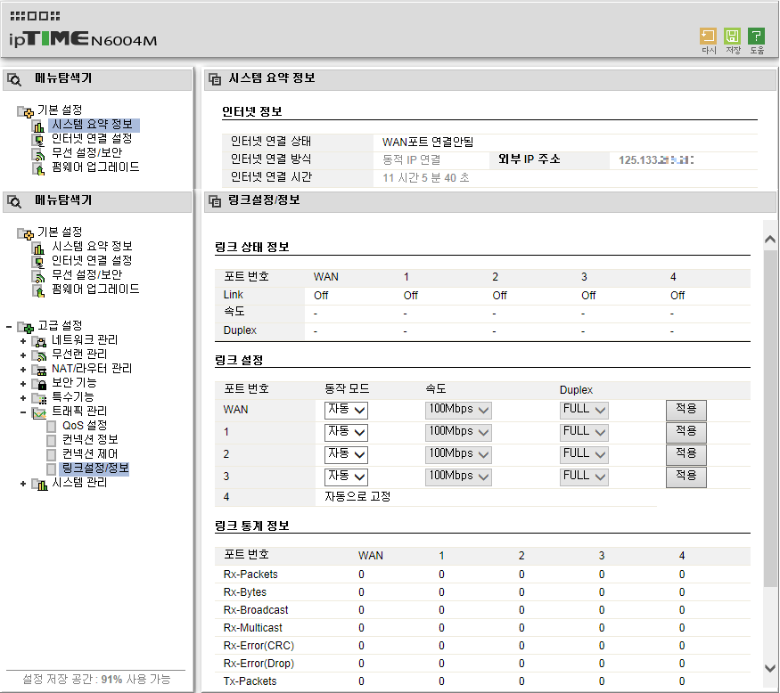Open port 1 속도 100Mbps dropdown
This screenshot has height=693, width=780.
(x=458, y=432)
